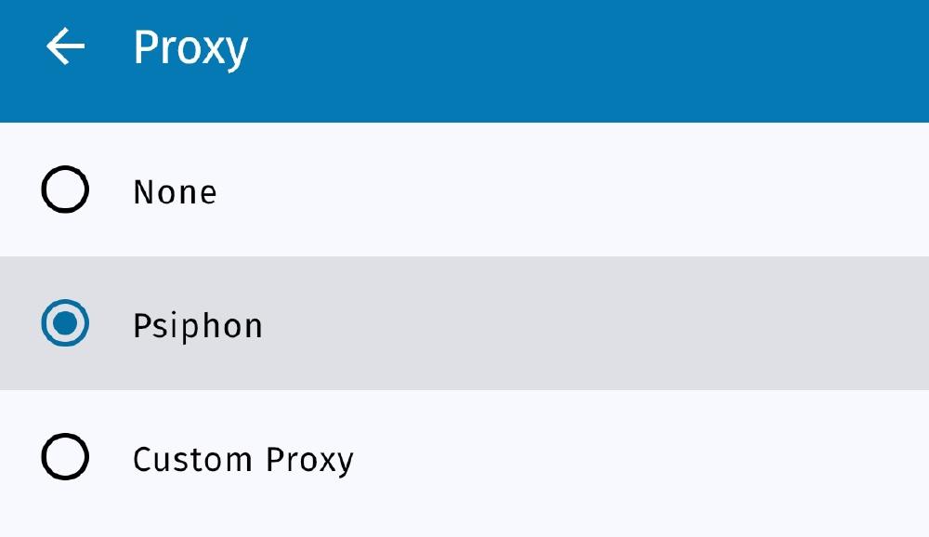Click the None label text
Viewport: 929px width, 537px height.
(x=175, y=191)
